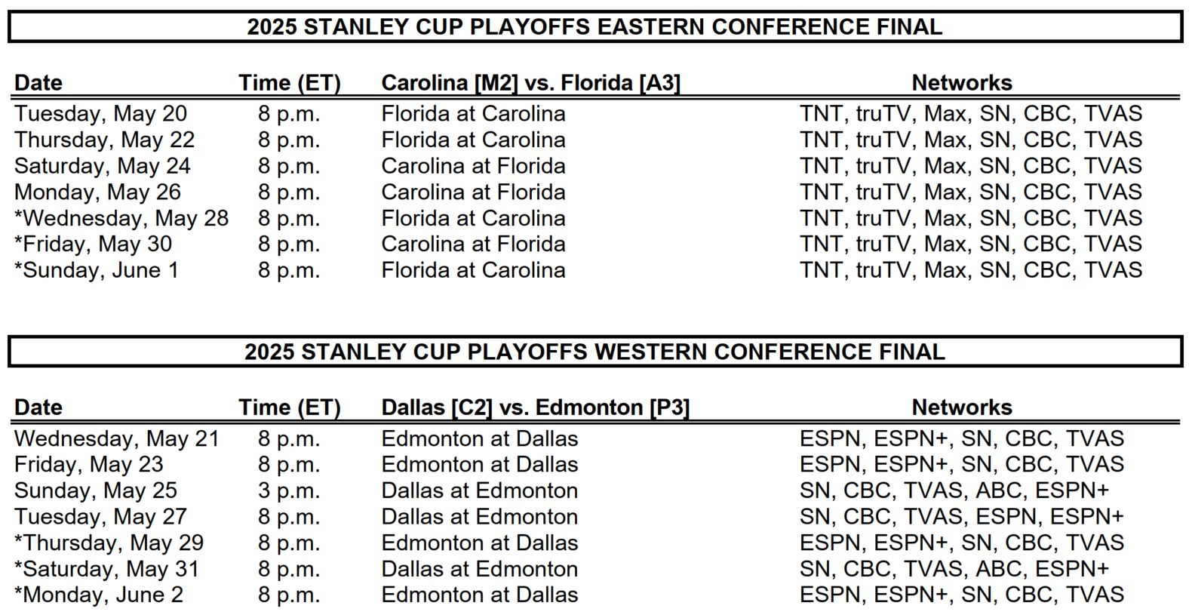Click Monday, May 26 Carolina at Florida matchup
Image resolution: width=1192 pixels, height=615 pixels.
pyautogui.click(x=473, y=192)
